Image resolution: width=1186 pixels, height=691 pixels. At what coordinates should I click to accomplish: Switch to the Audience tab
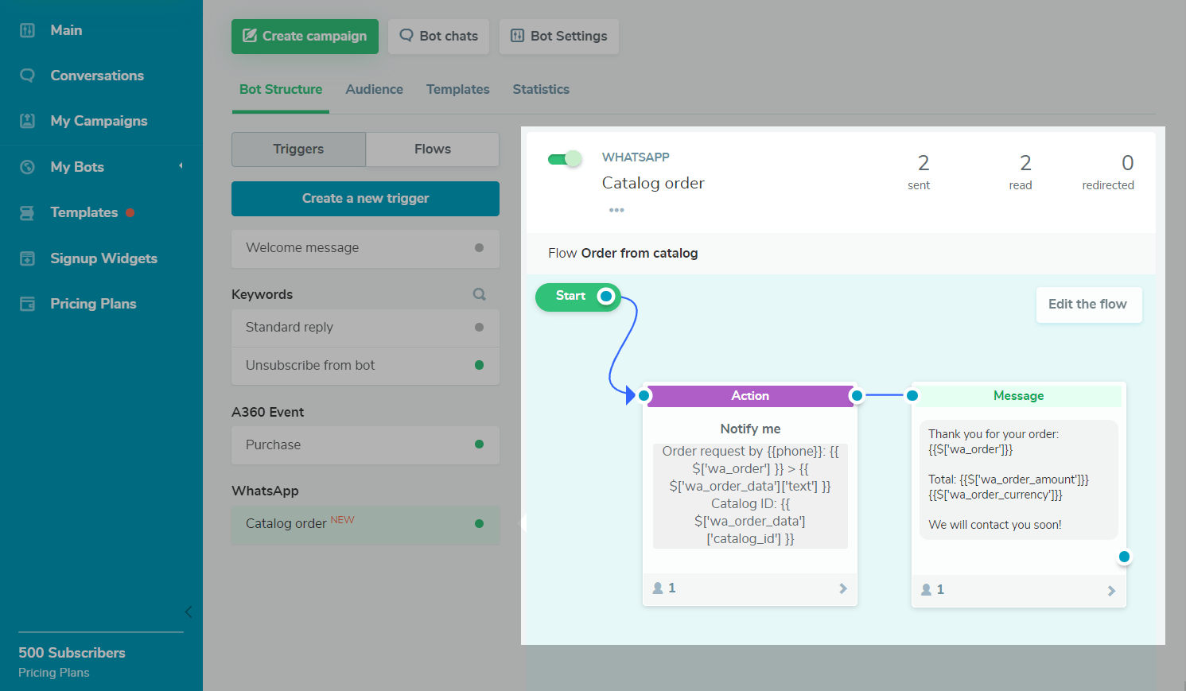coord(374,89)
